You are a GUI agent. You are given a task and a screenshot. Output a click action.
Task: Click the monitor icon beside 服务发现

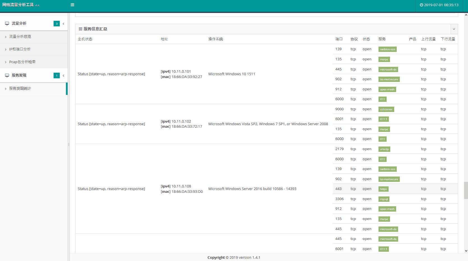7,75
